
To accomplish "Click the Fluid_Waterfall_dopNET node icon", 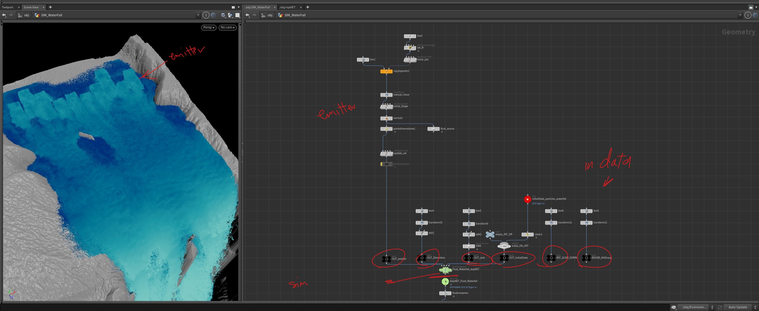I will 445,270.
